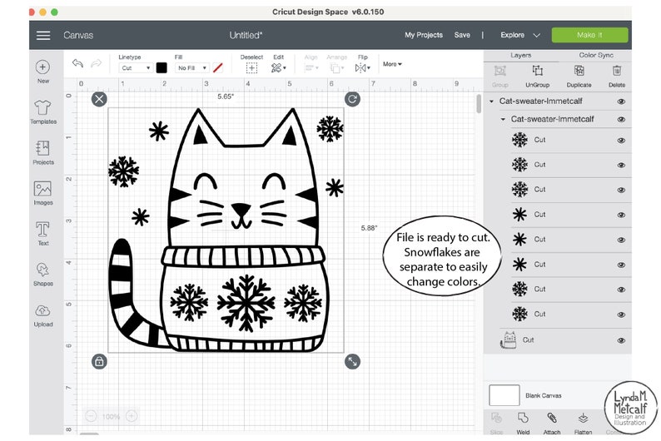Click the no-fill red slash swatch
Image resolution: width=661 pixels, height=441 pixels.
218,67
